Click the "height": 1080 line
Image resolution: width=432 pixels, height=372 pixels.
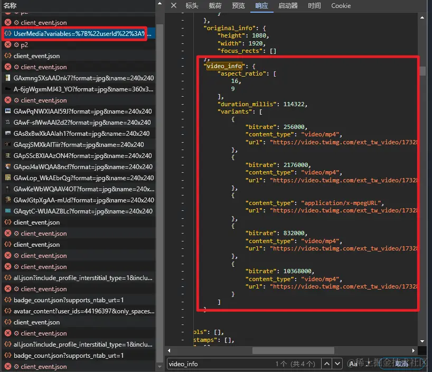(243, 35)
